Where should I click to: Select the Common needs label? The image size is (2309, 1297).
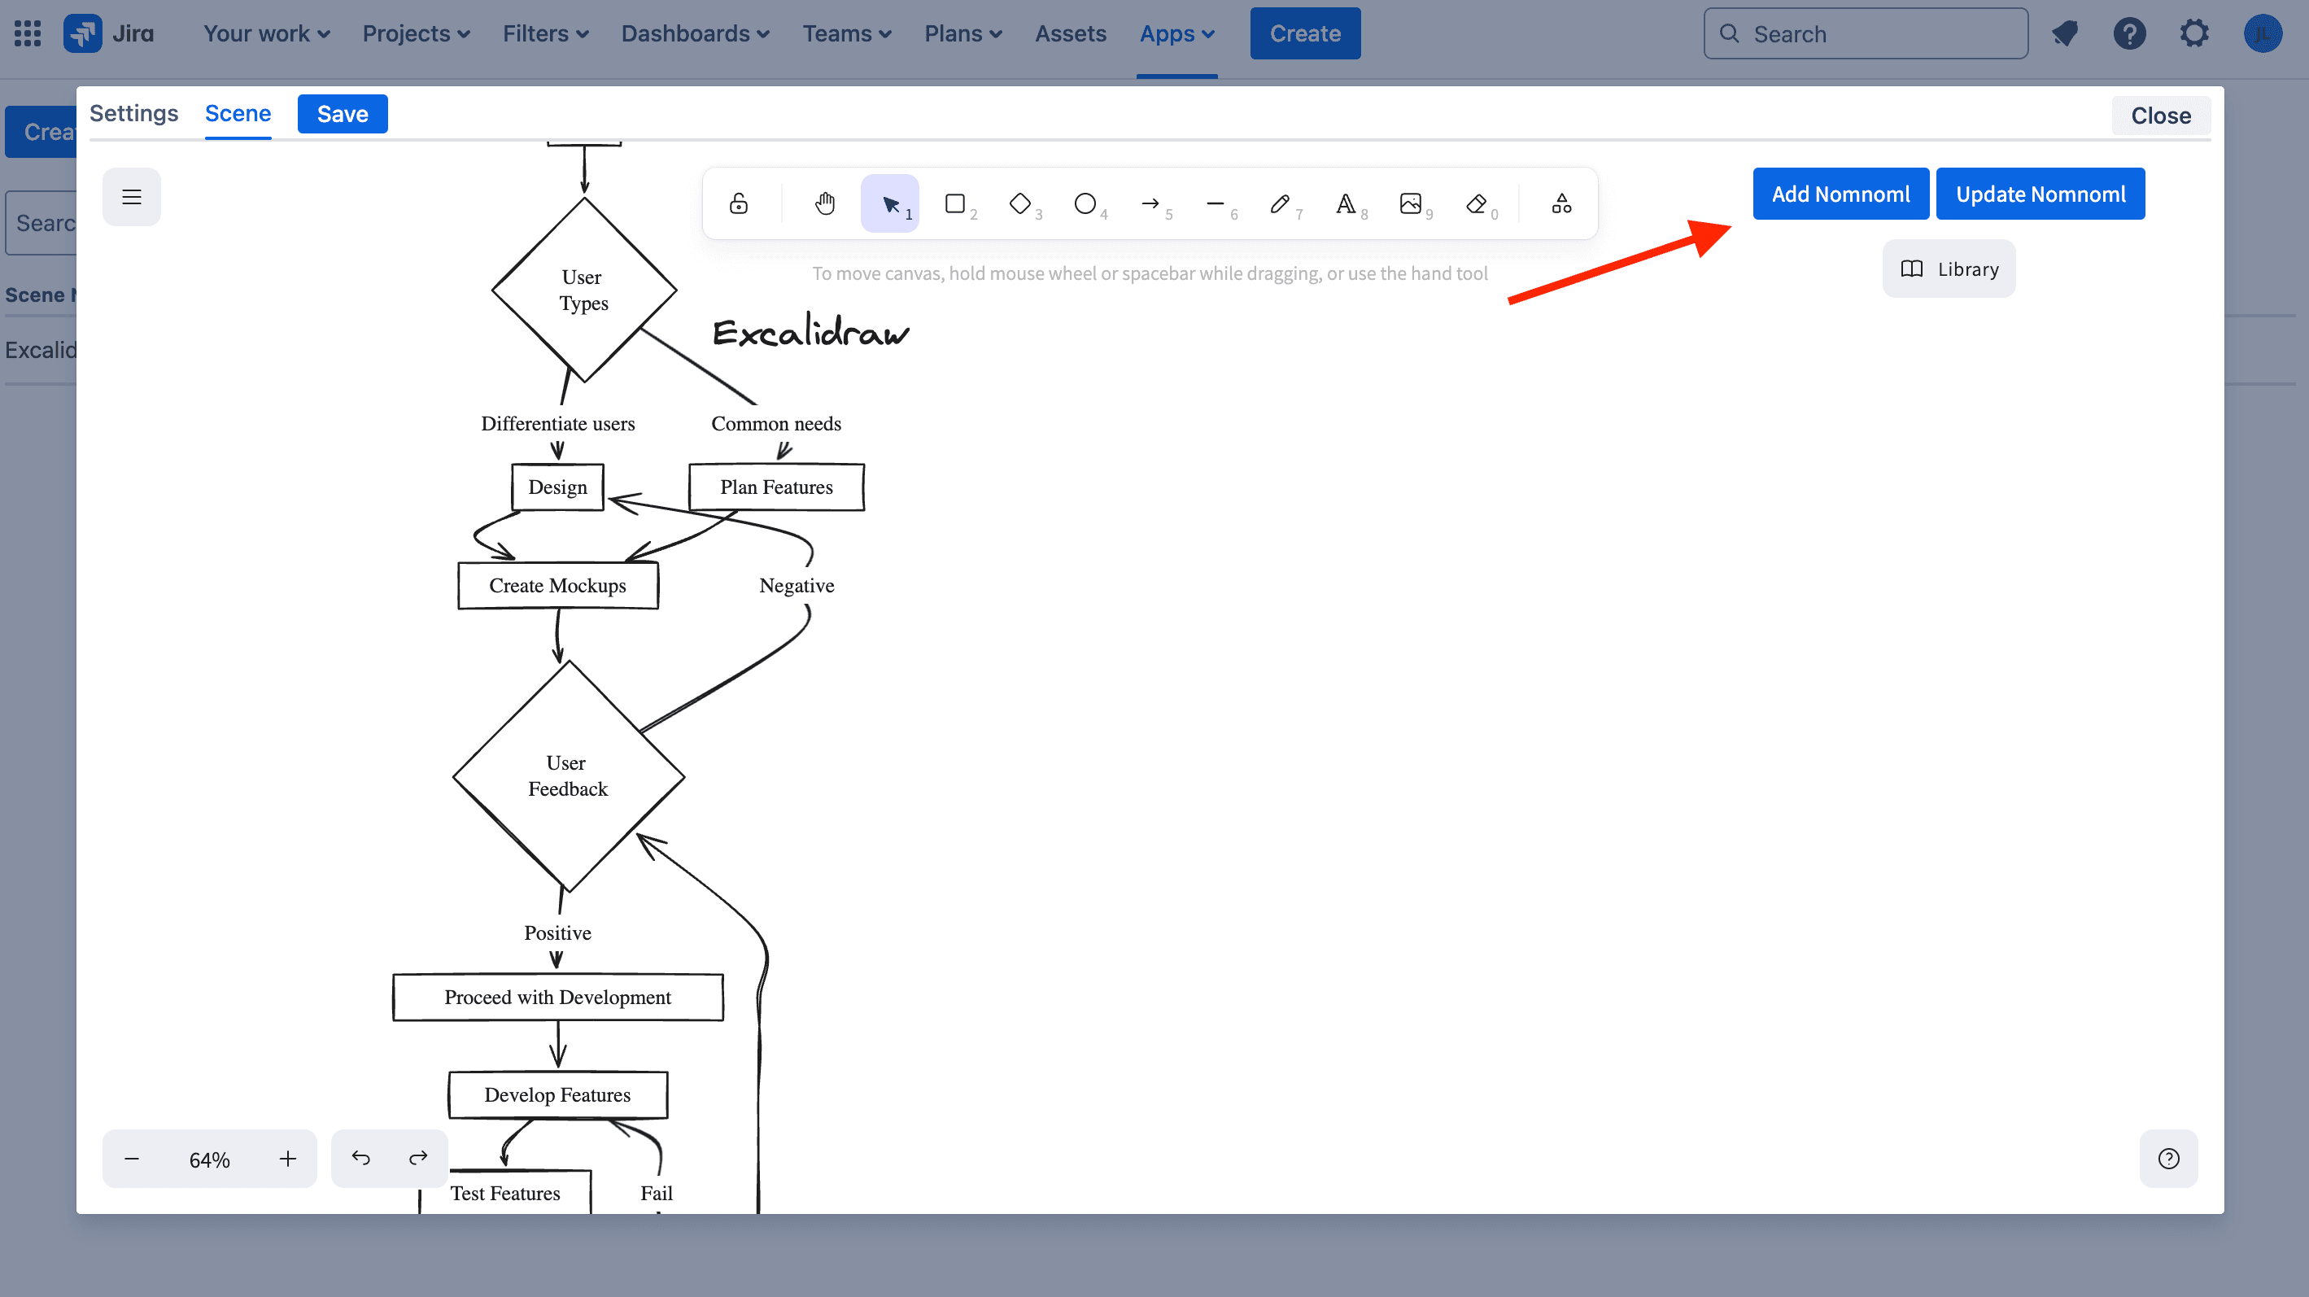click(x=776, y=423)
